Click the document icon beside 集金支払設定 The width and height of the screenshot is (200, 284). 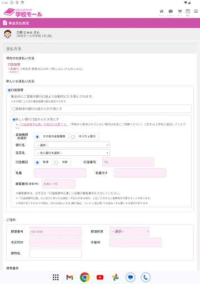click(5, 23)
